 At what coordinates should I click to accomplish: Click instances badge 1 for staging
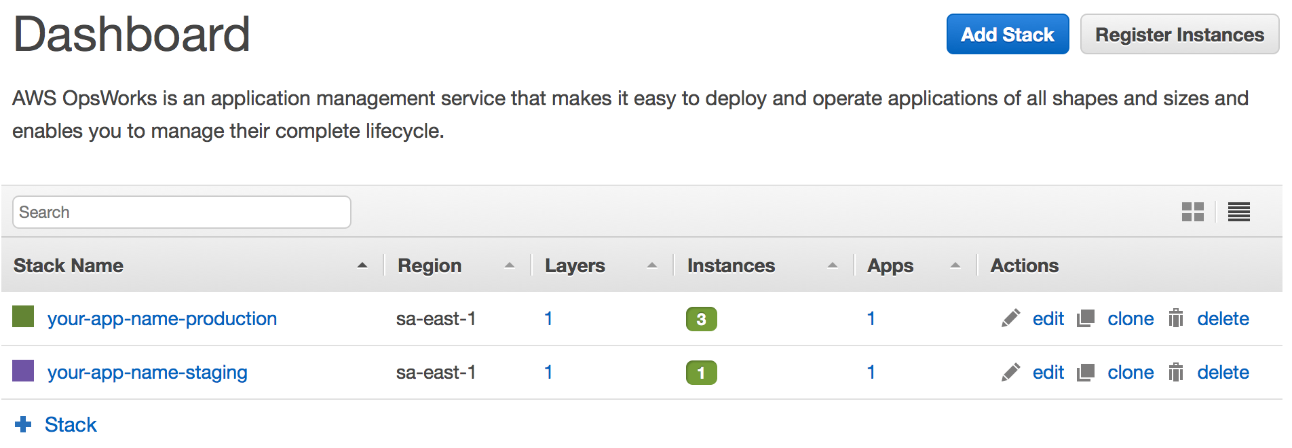coord(702,373)
